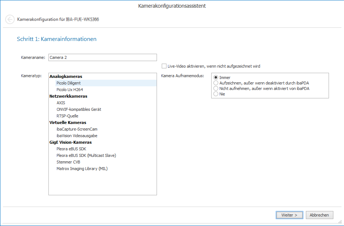
Task: Click the back arrow icon
Action: coord(10,19)
